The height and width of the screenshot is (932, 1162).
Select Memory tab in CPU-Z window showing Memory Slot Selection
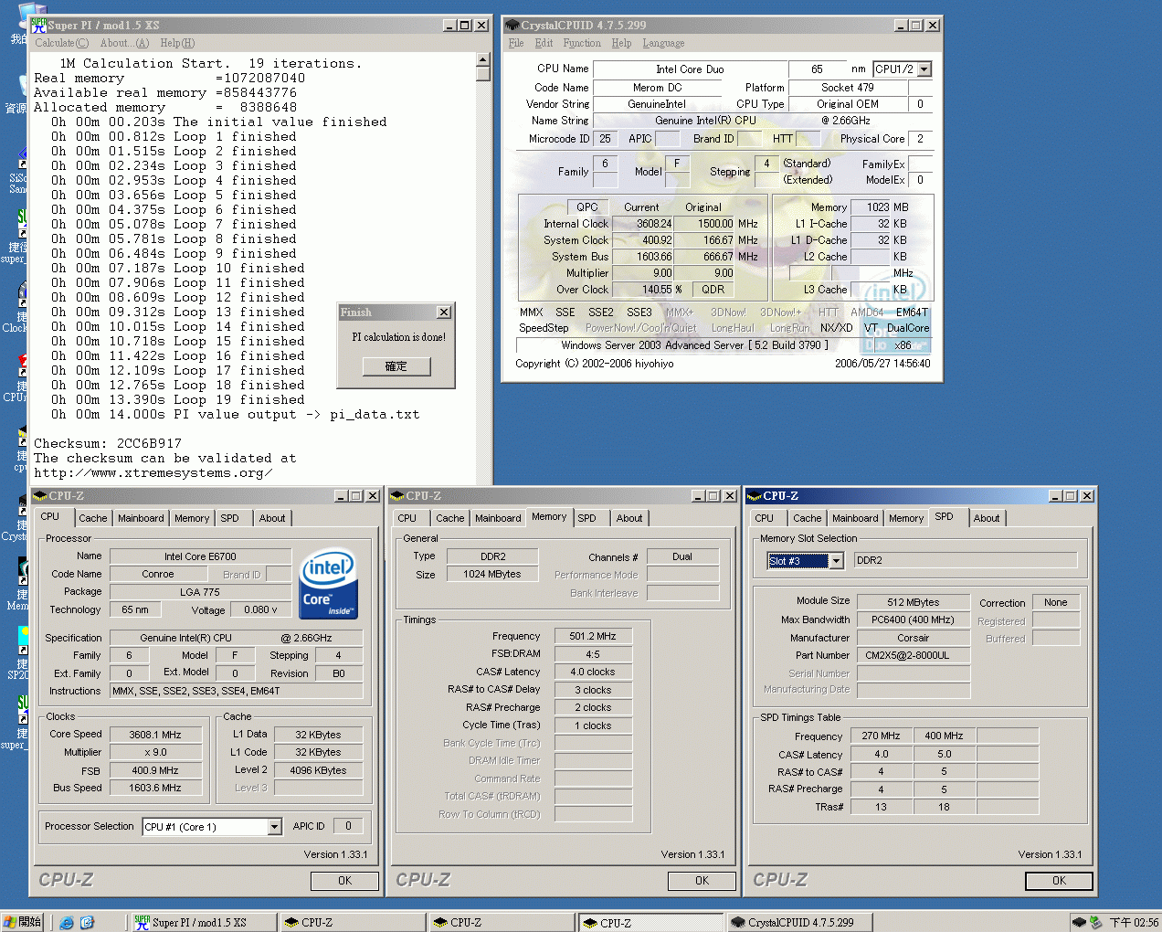coord(906,518)
